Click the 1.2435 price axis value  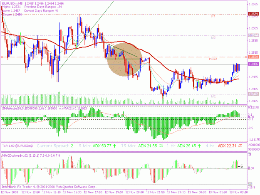tap(253, 101)
